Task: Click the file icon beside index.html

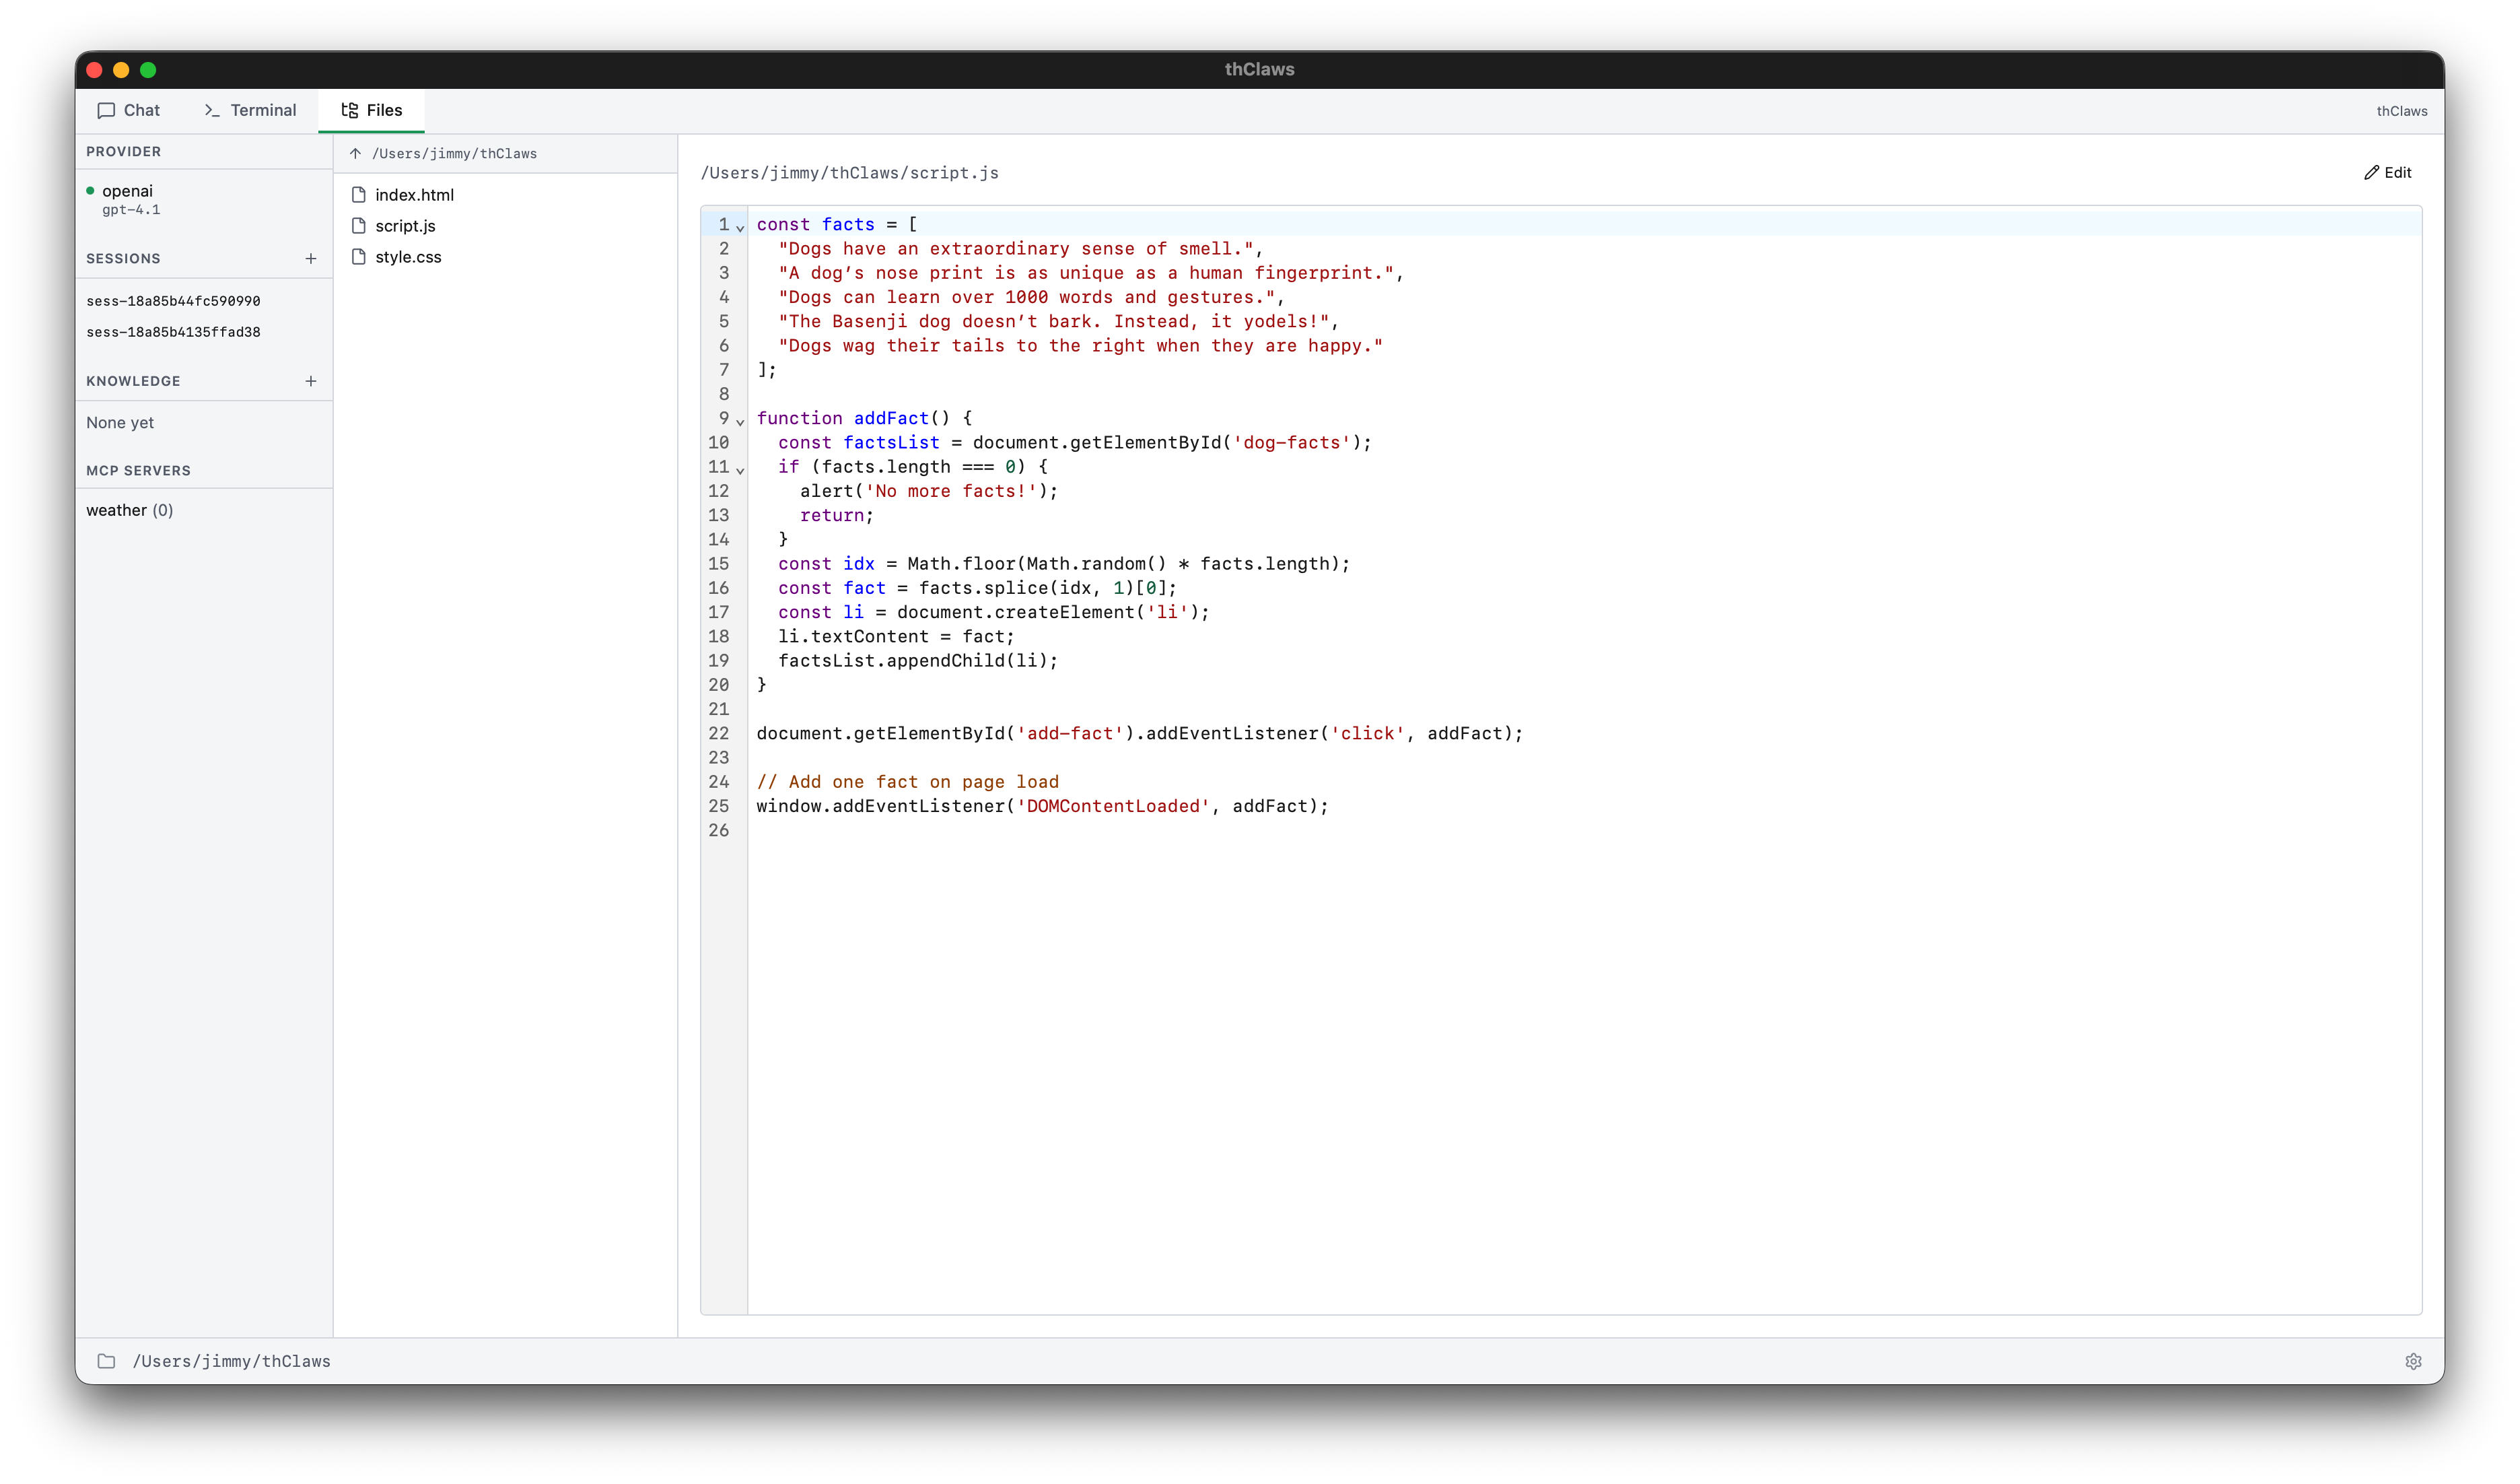Action: pyautogui.click(x=359, y=194)
